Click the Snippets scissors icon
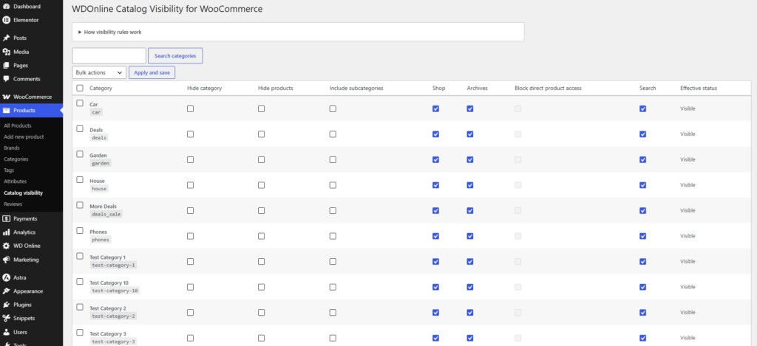This screenshot has height=346, width=757. point(6,318)
